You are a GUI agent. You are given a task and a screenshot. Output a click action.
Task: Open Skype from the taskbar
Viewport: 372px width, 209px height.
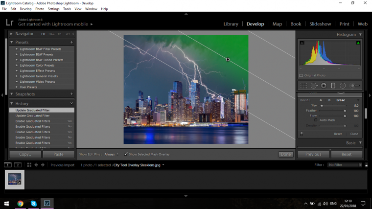tap(34, 204)
